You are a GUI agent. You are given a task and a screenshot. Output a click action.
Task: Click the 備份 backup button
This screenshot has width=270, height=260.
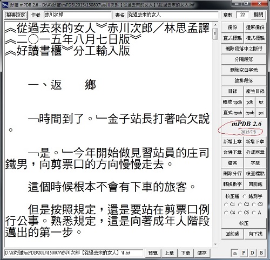(x=232, y=28)
